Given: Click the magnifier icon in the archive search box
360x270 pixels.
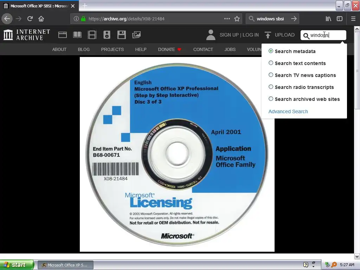Looking at the screenshot, I should [306, 36].
